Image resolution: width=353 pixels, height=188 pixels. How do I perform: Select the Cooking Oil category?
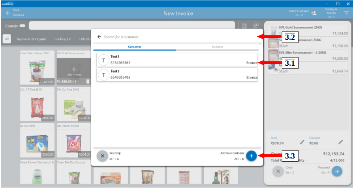(63, 39)
